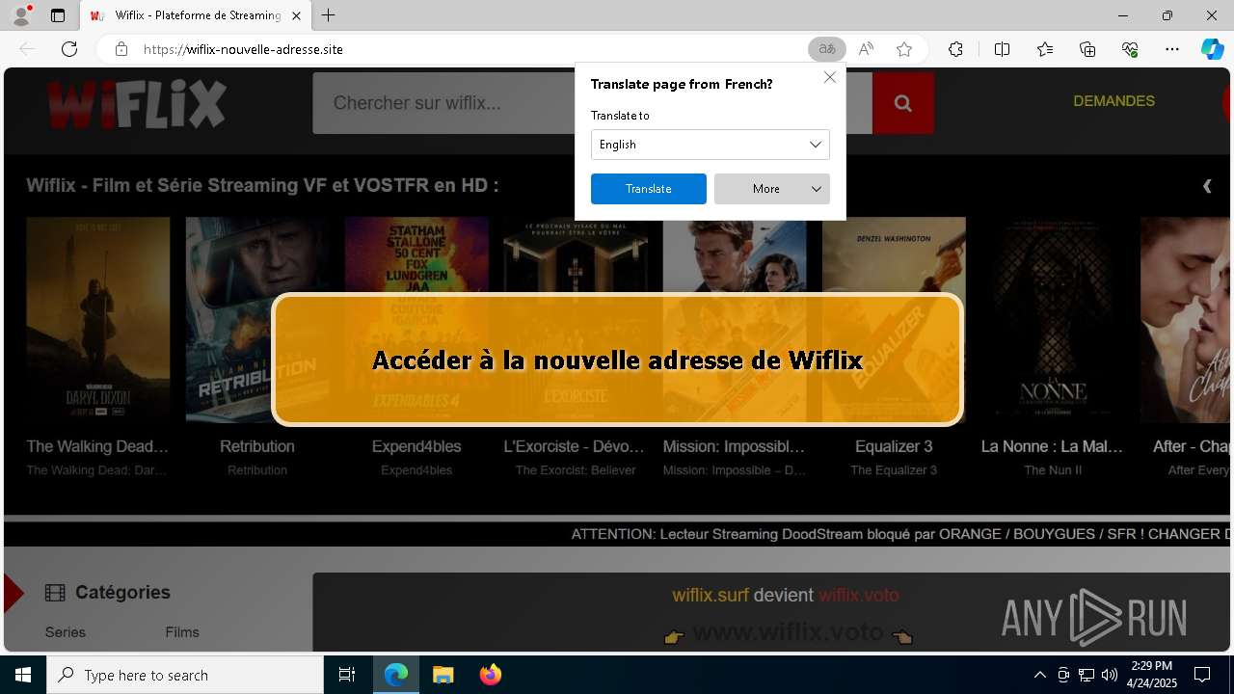Open the browser profile icon
This screenshot has width=1234, height=694.
coord(21,15)
